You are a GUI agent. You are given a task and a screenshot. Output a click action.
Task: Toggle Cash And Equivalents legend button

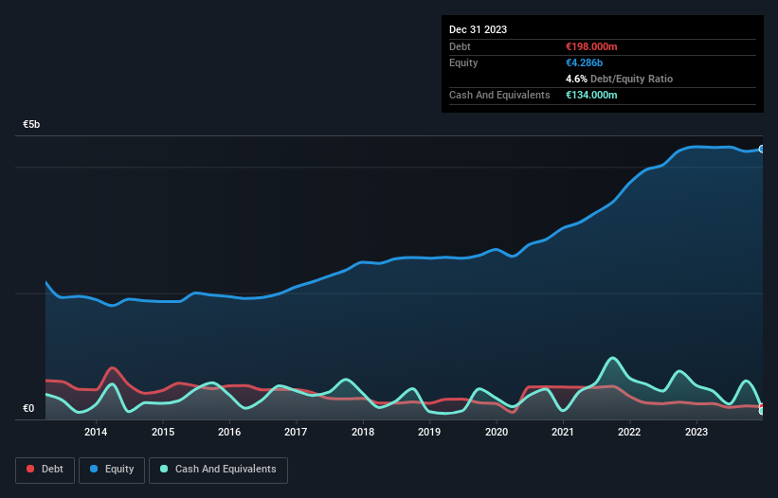pos(218,470)
